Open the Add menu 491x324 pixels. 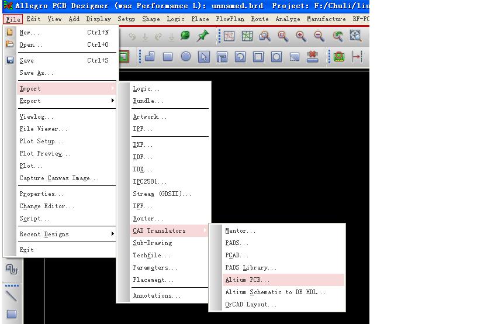[x=74, y=19]
